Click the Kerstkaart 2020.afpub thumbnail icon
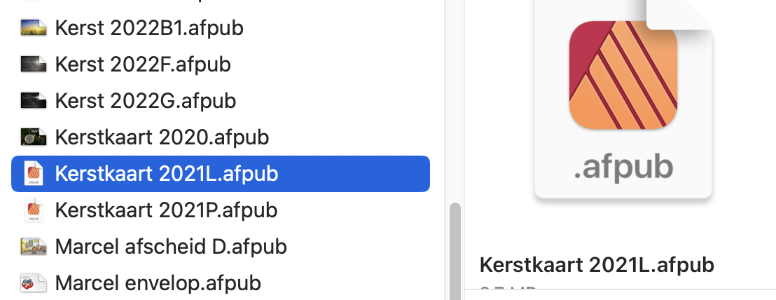Image resolution: width=776 pixels, height=300 pixels. (x=33, y=137)
